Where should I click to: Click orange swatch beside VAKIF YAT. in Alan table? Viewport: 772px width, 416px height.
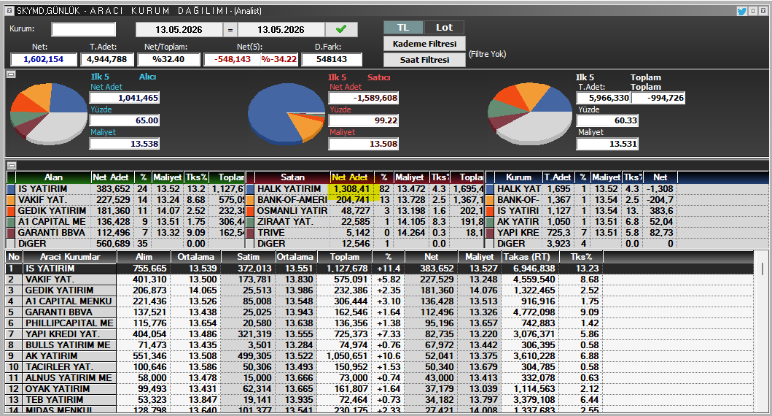11,200
